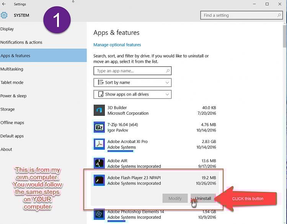Image resolution: width=287 pixels, height=224 pixels.
Task: Select the 3D Builder app icon
Action: [99, 110]
